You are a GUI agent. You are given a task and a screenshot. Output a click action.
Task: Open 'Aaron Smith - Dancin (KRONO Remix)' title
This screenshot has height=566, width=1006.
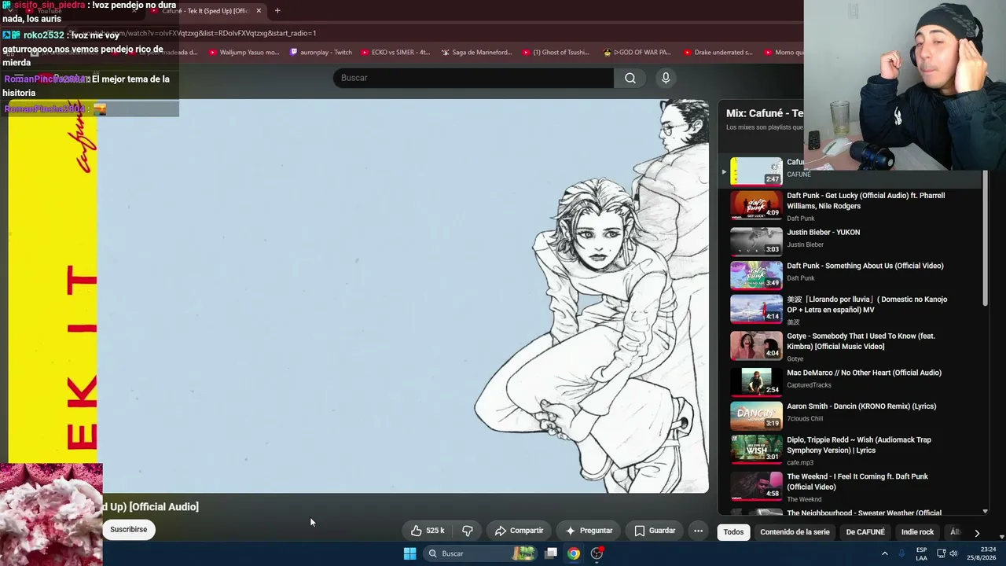(861, 406)
